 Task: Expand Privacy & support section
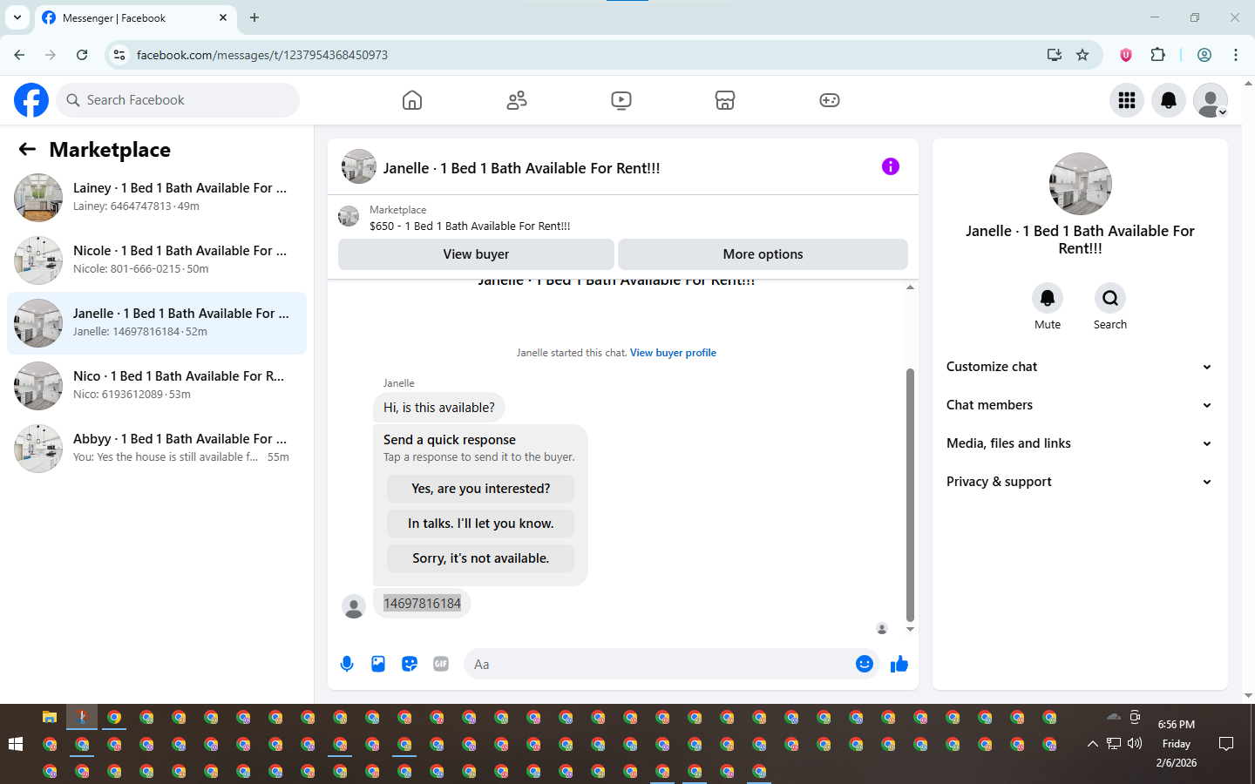(1080, 482)
